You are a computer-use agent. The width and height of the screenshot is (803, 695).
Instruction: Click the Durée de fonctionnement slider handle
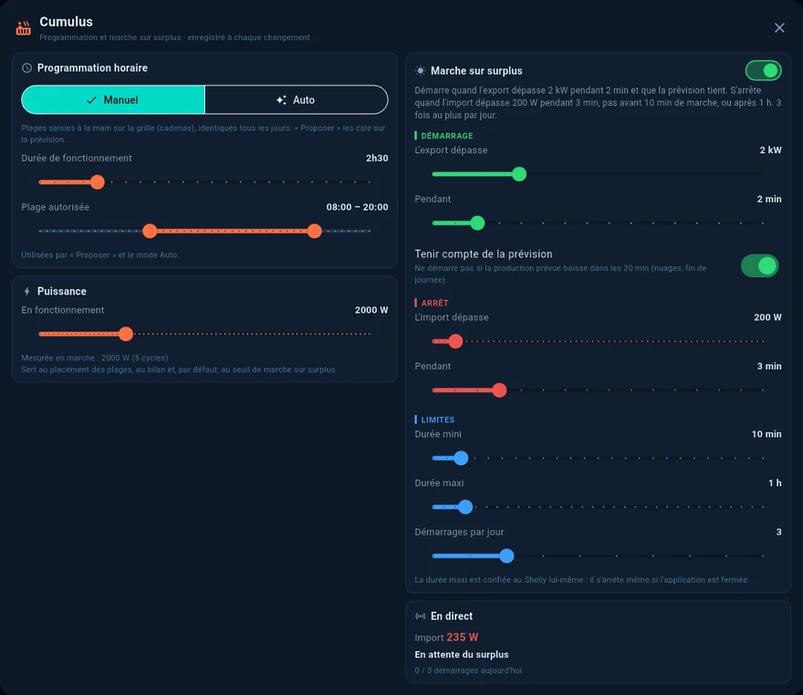coord(98,182)
